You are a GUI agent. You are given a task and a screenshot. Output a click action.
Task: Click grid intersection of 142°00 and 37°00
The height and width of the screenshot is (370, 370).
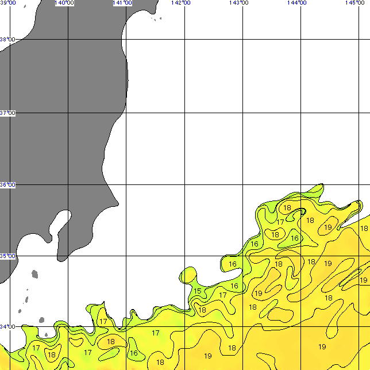tap(185, 113)
